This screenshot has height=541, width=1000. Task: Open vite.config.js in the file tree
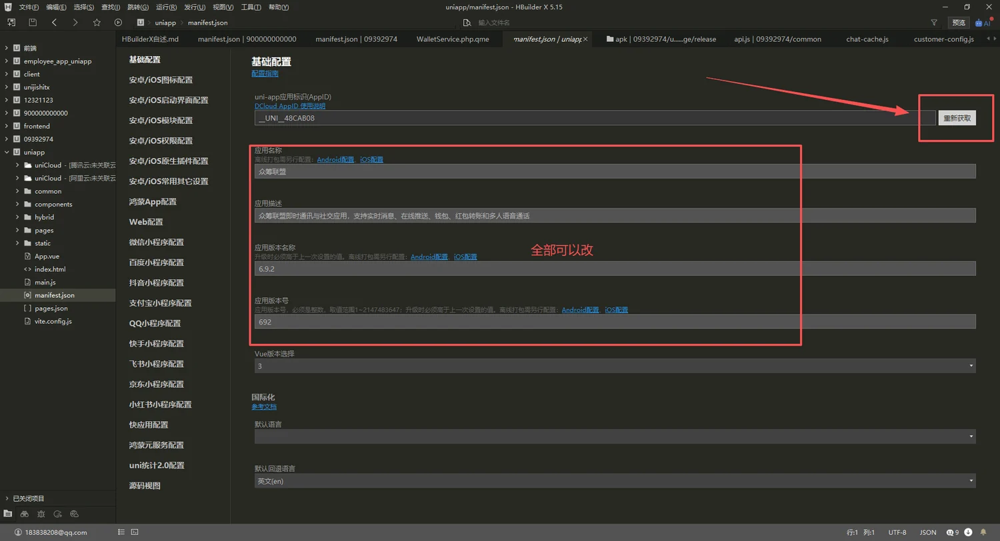(53, 321)
